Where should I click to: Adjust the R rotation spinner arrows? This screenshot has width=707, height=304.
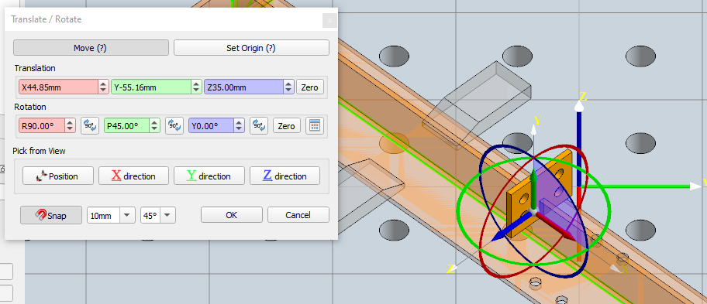pos(71,126)
